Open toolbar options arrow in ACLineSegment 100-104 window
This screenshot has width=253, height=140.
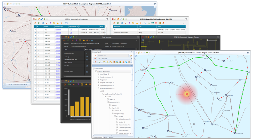coord(183,23)
